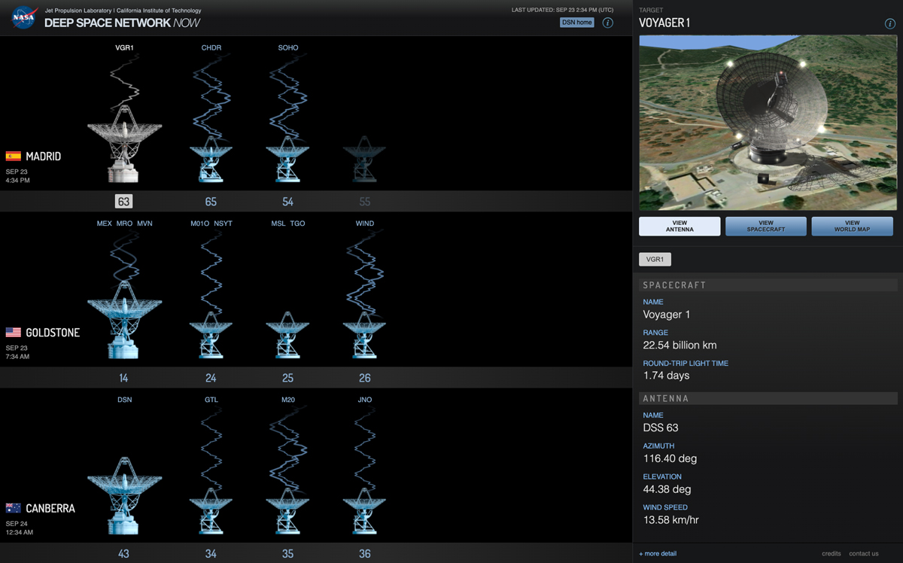
Task: Click the TGO spacecraft label
Action: tap(298, 224)
